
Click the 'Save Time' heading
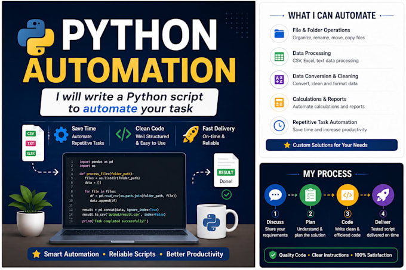(84, 128)
